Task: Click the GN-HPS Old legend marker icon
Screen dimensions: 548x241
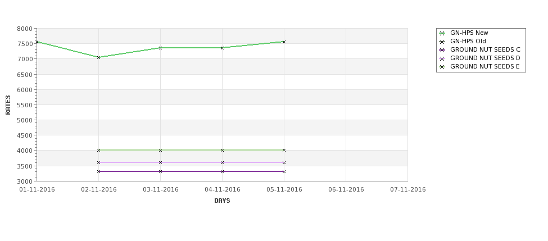Action: [442, 42]
